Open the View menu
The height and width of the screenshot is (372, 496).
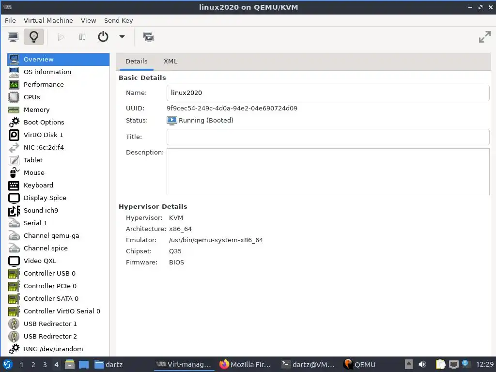coord(88,20)
